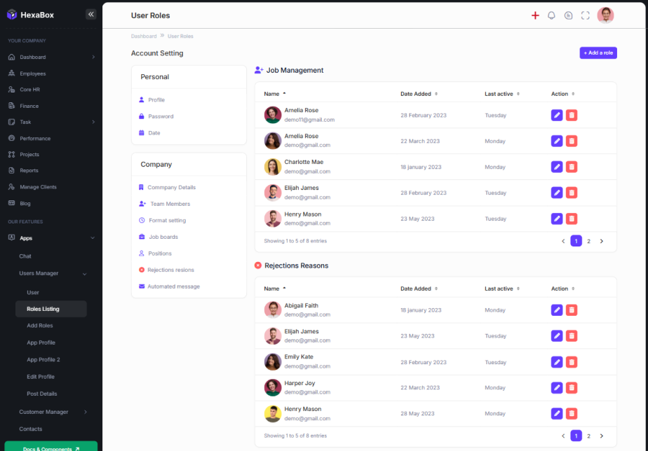Open the user profile avatar in header
The height and width of the screenshot is (451, 648).
[605, 15]
